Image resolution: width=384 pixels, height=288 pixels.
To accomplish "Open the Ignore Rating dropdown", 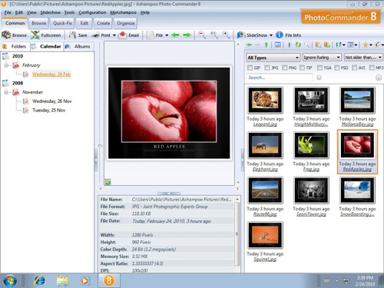I will point(322,58).
